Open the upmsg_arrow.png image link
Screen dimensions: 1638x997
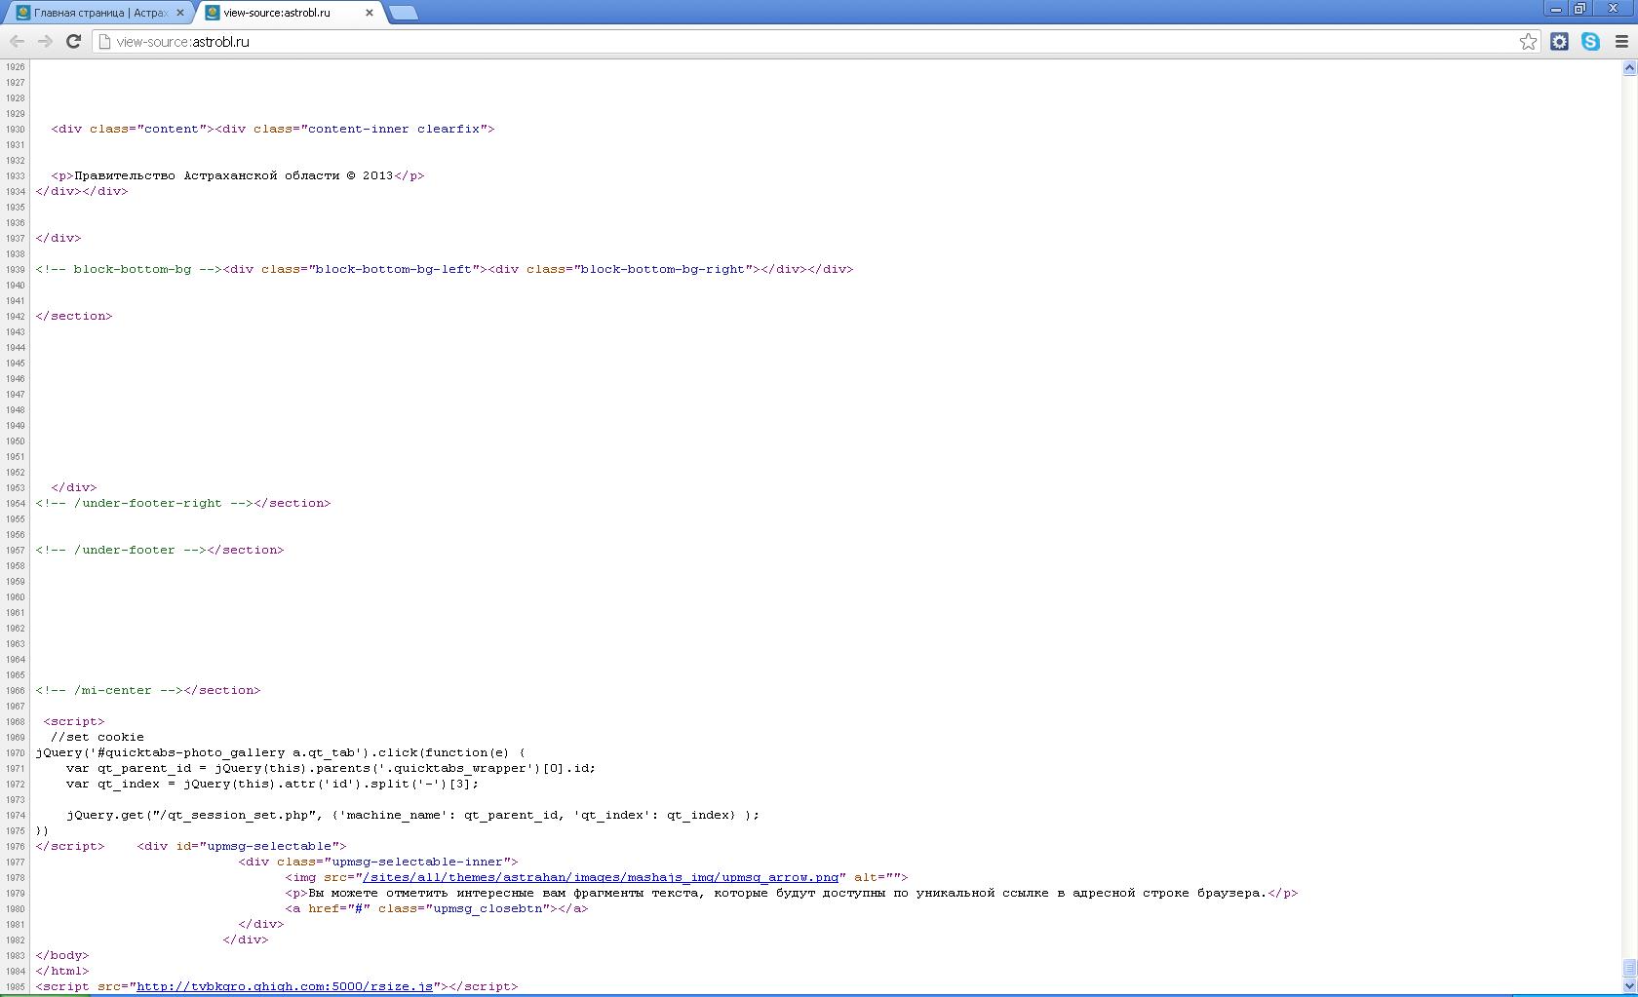pyautogui.click(x=601, y=877)
